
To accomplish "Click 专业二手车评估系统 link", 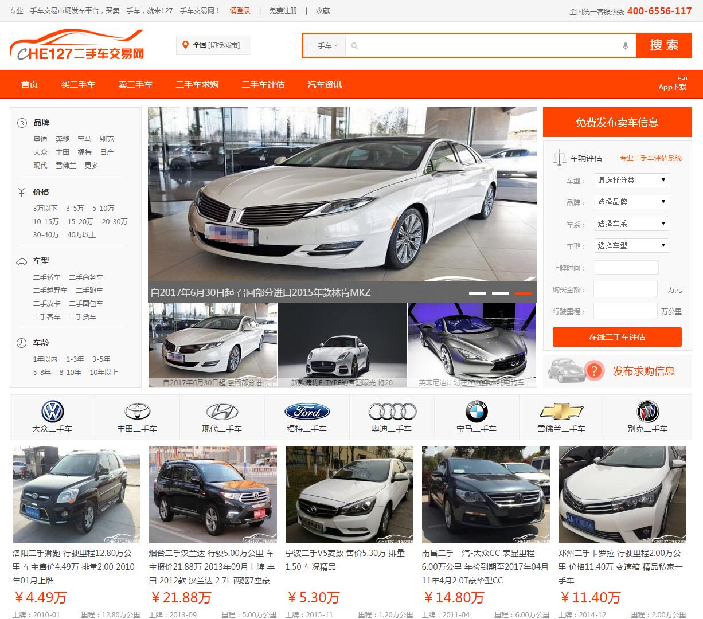I will tap(650, 158).
